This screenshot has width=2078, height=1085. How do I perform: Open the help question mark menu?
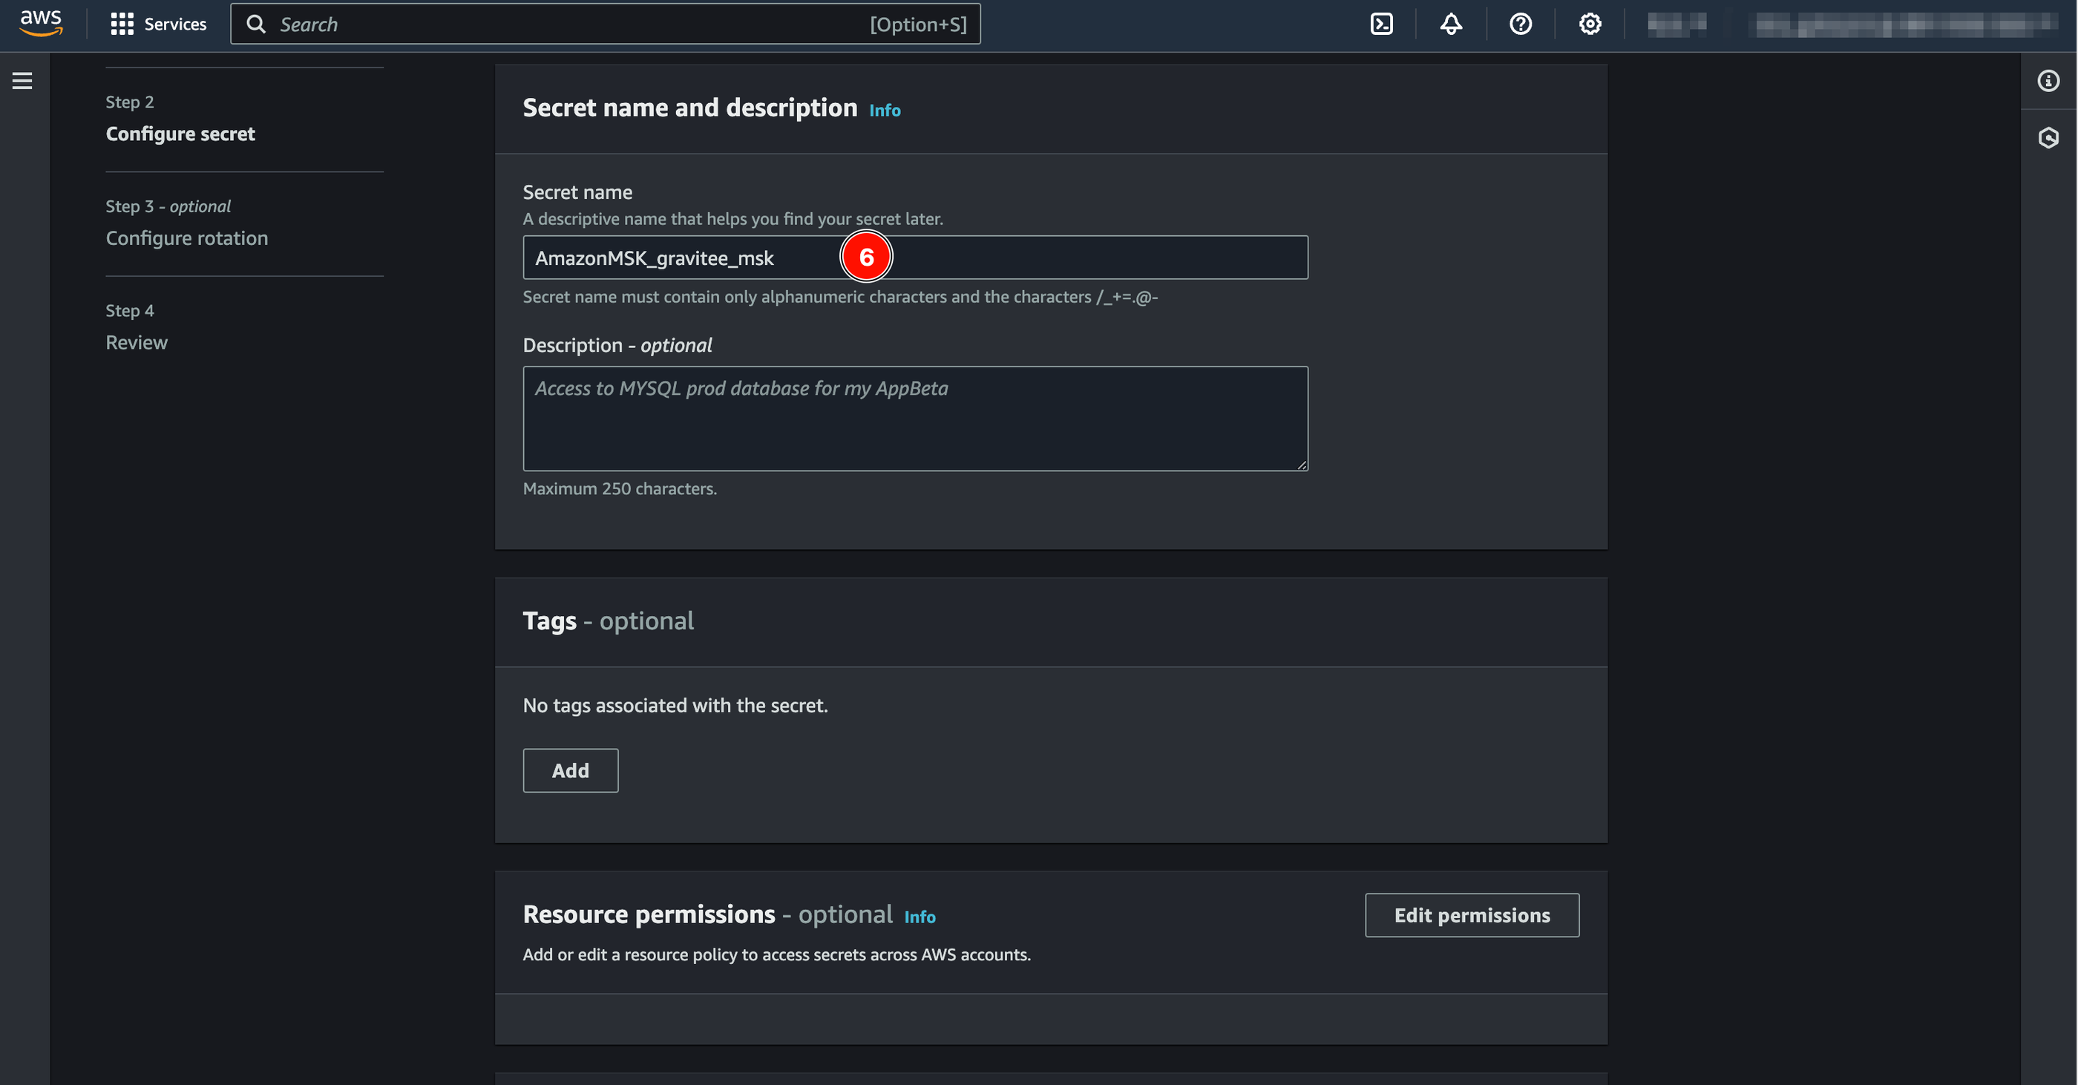coord(1521,24)
